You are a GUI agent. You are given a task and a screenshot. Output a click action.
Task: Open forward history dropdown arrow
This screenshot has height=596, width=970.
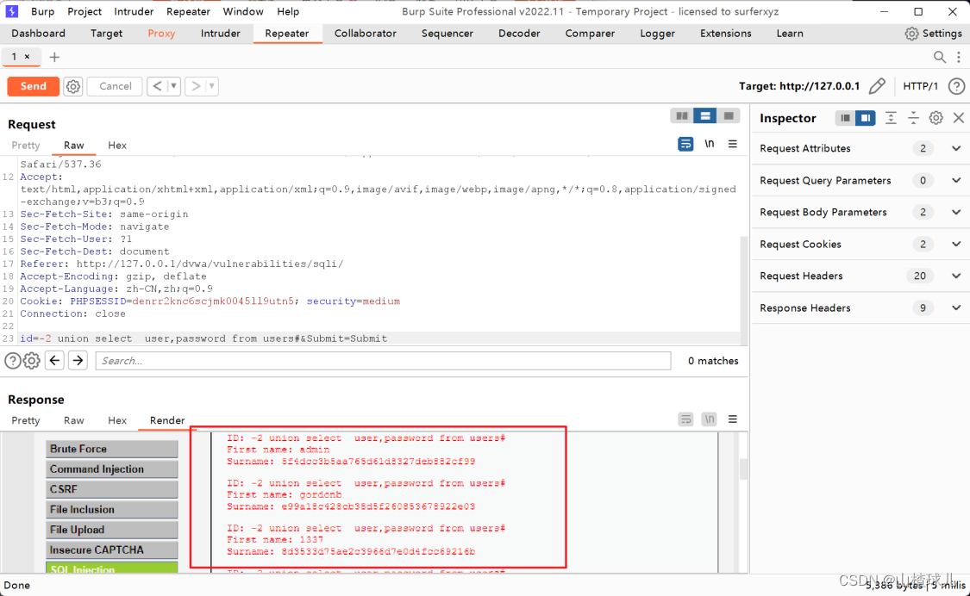[x=212, y=86]
